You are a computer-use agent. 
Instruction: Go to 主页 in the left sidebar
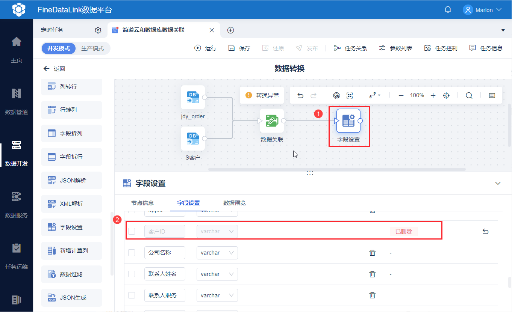tap(17, 49)
